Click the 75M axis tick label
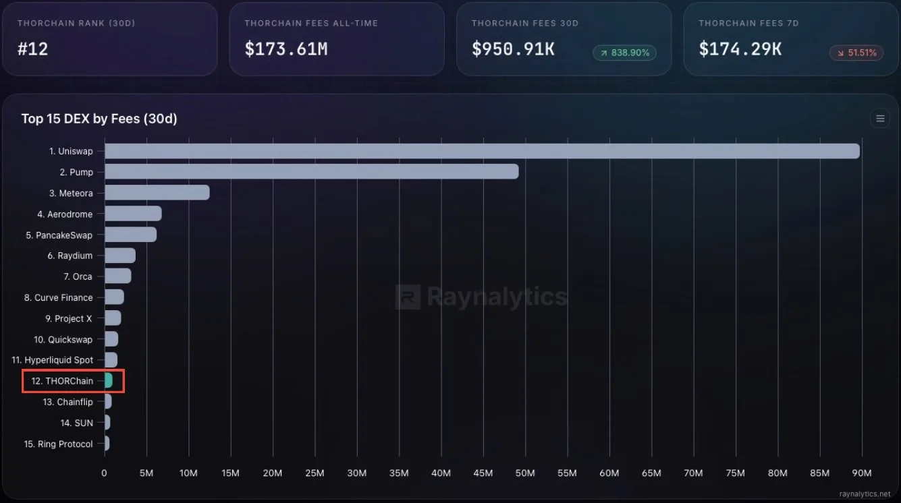Image resolution: width=901 pixels, height=503 pixels. [x=736, y=473]
